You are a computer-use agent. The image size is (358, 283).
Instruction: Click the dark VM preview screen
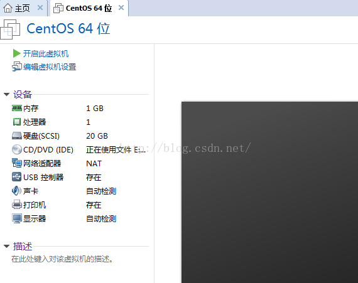269,192
